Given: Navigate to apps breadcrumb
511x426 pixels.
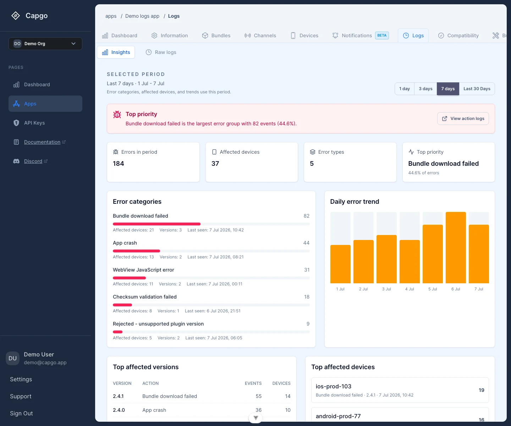Looking at the screenshot, I should 111,16.
